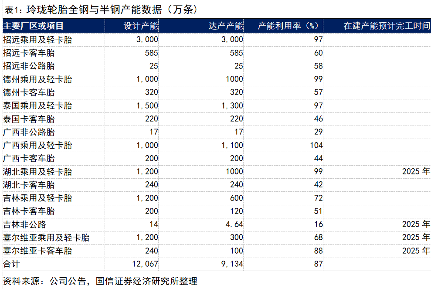Select completion time '2025 年' in 塞尔维亚乘用 row
Image resolution: width=431 pixels, height=289 pixels.
coord(416,238)
